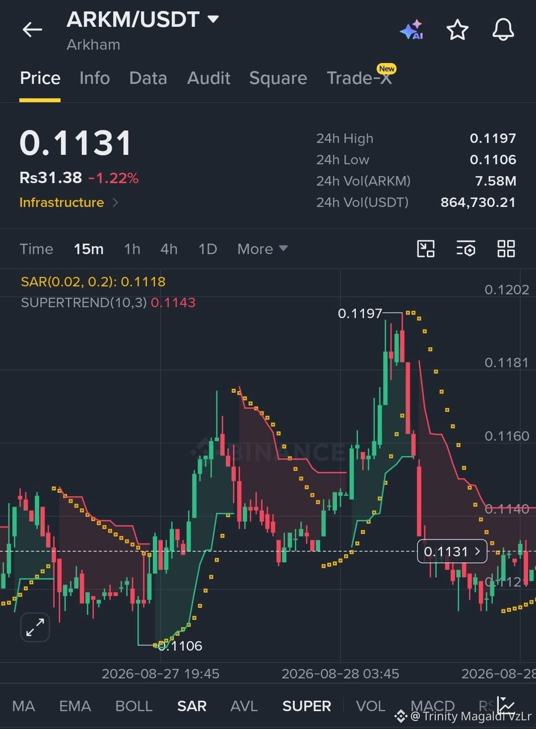This screenshot has height=729, width=536.
Task: Switch to the Info tab
Action: [x=95, y=78]
